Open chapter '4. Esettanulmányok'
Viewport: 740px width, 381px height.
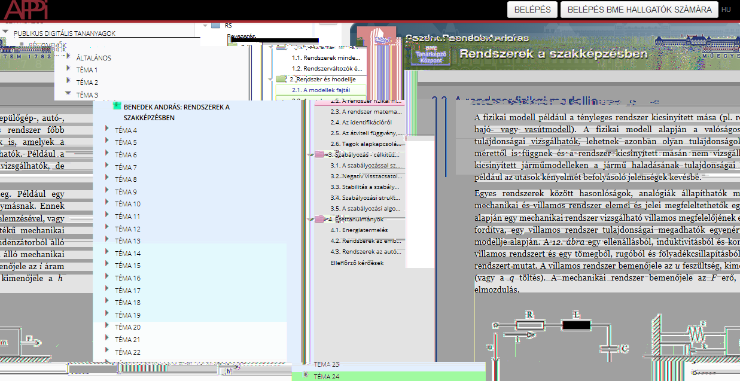coord(357,219)
